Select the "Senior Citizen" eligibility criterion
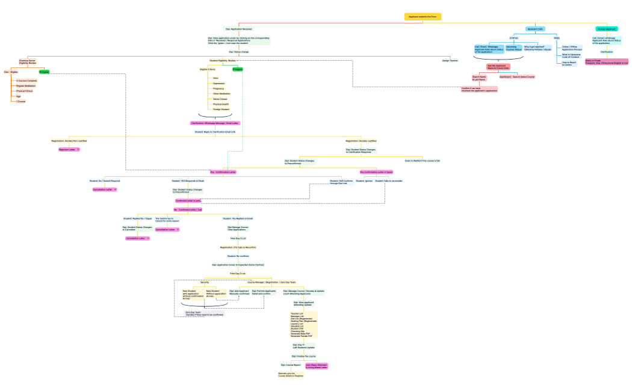 coord(219,99)
